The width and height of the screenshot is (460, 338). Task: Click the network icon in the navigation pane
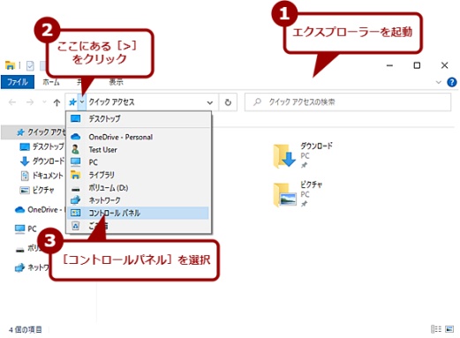point(19,267)
